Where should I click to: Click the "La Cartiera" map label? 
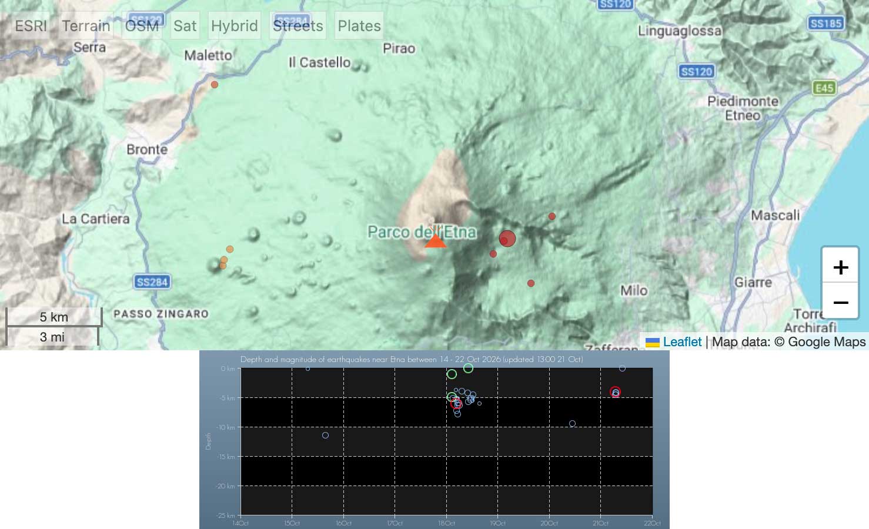(x=96, y=219)
